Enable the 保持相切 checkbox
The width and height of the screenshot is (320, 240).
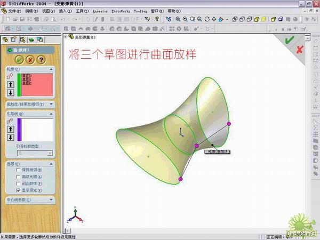pyautogui.click(x=19, y=170)
